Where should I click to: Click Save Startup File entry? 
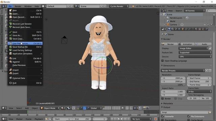tap(25, 47)
